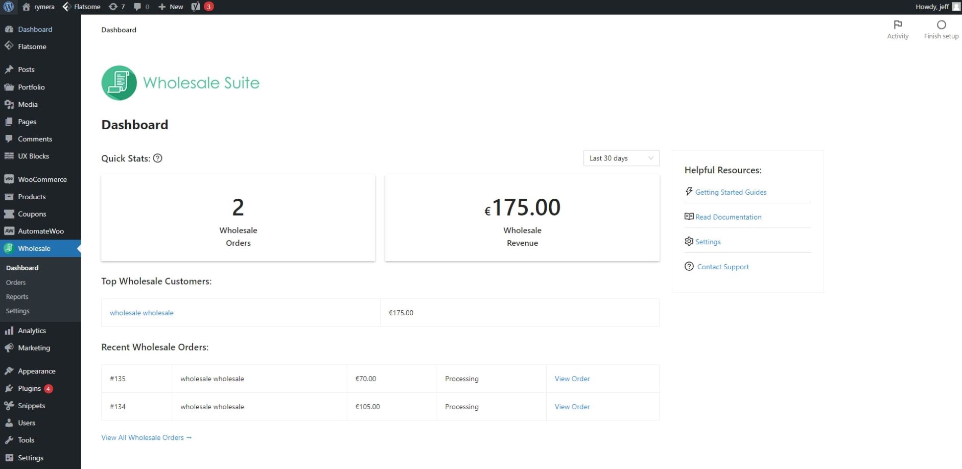Click View All Wholesale Orders link
The image size is (962, 469).
coord(146,438)
